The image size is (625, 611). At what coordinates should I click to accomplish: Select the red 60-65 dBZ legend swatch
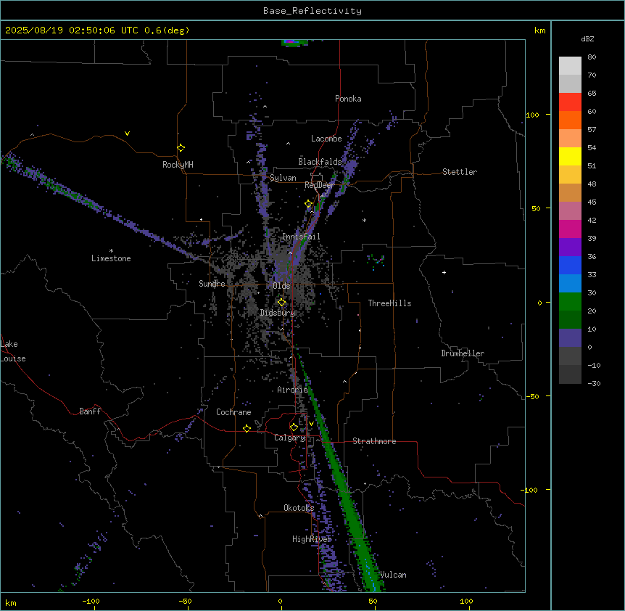click(570, 102)
